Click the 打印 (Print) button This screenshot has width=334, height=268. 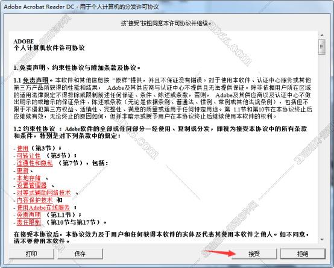click(x=31, y=254)
